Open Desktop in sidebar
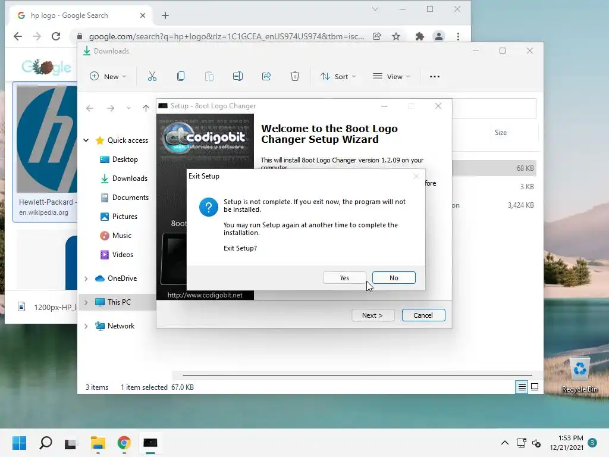The width and height of the screenshot is (609, 457). (119, 159)
